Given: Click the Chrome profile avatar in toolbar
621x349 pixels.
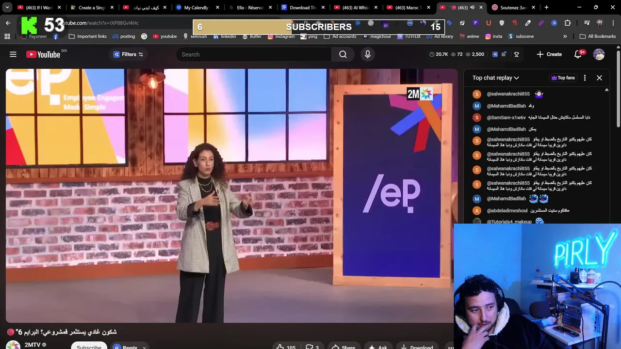Looking at the screenshot, I should (x=600, y=23).
